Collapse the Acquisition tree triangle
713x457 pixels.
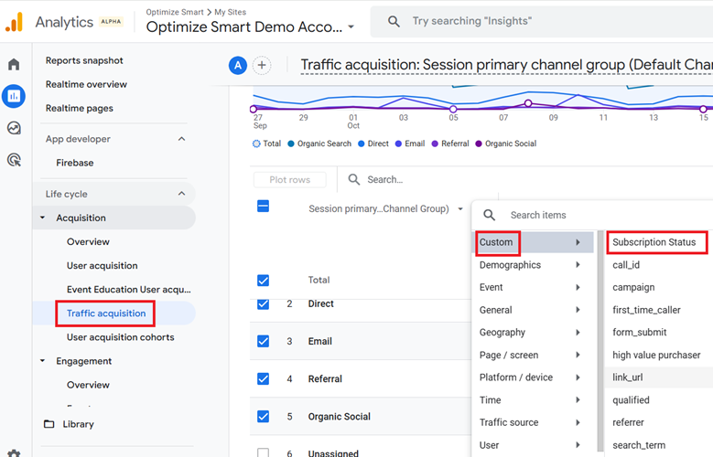[43, 218]
